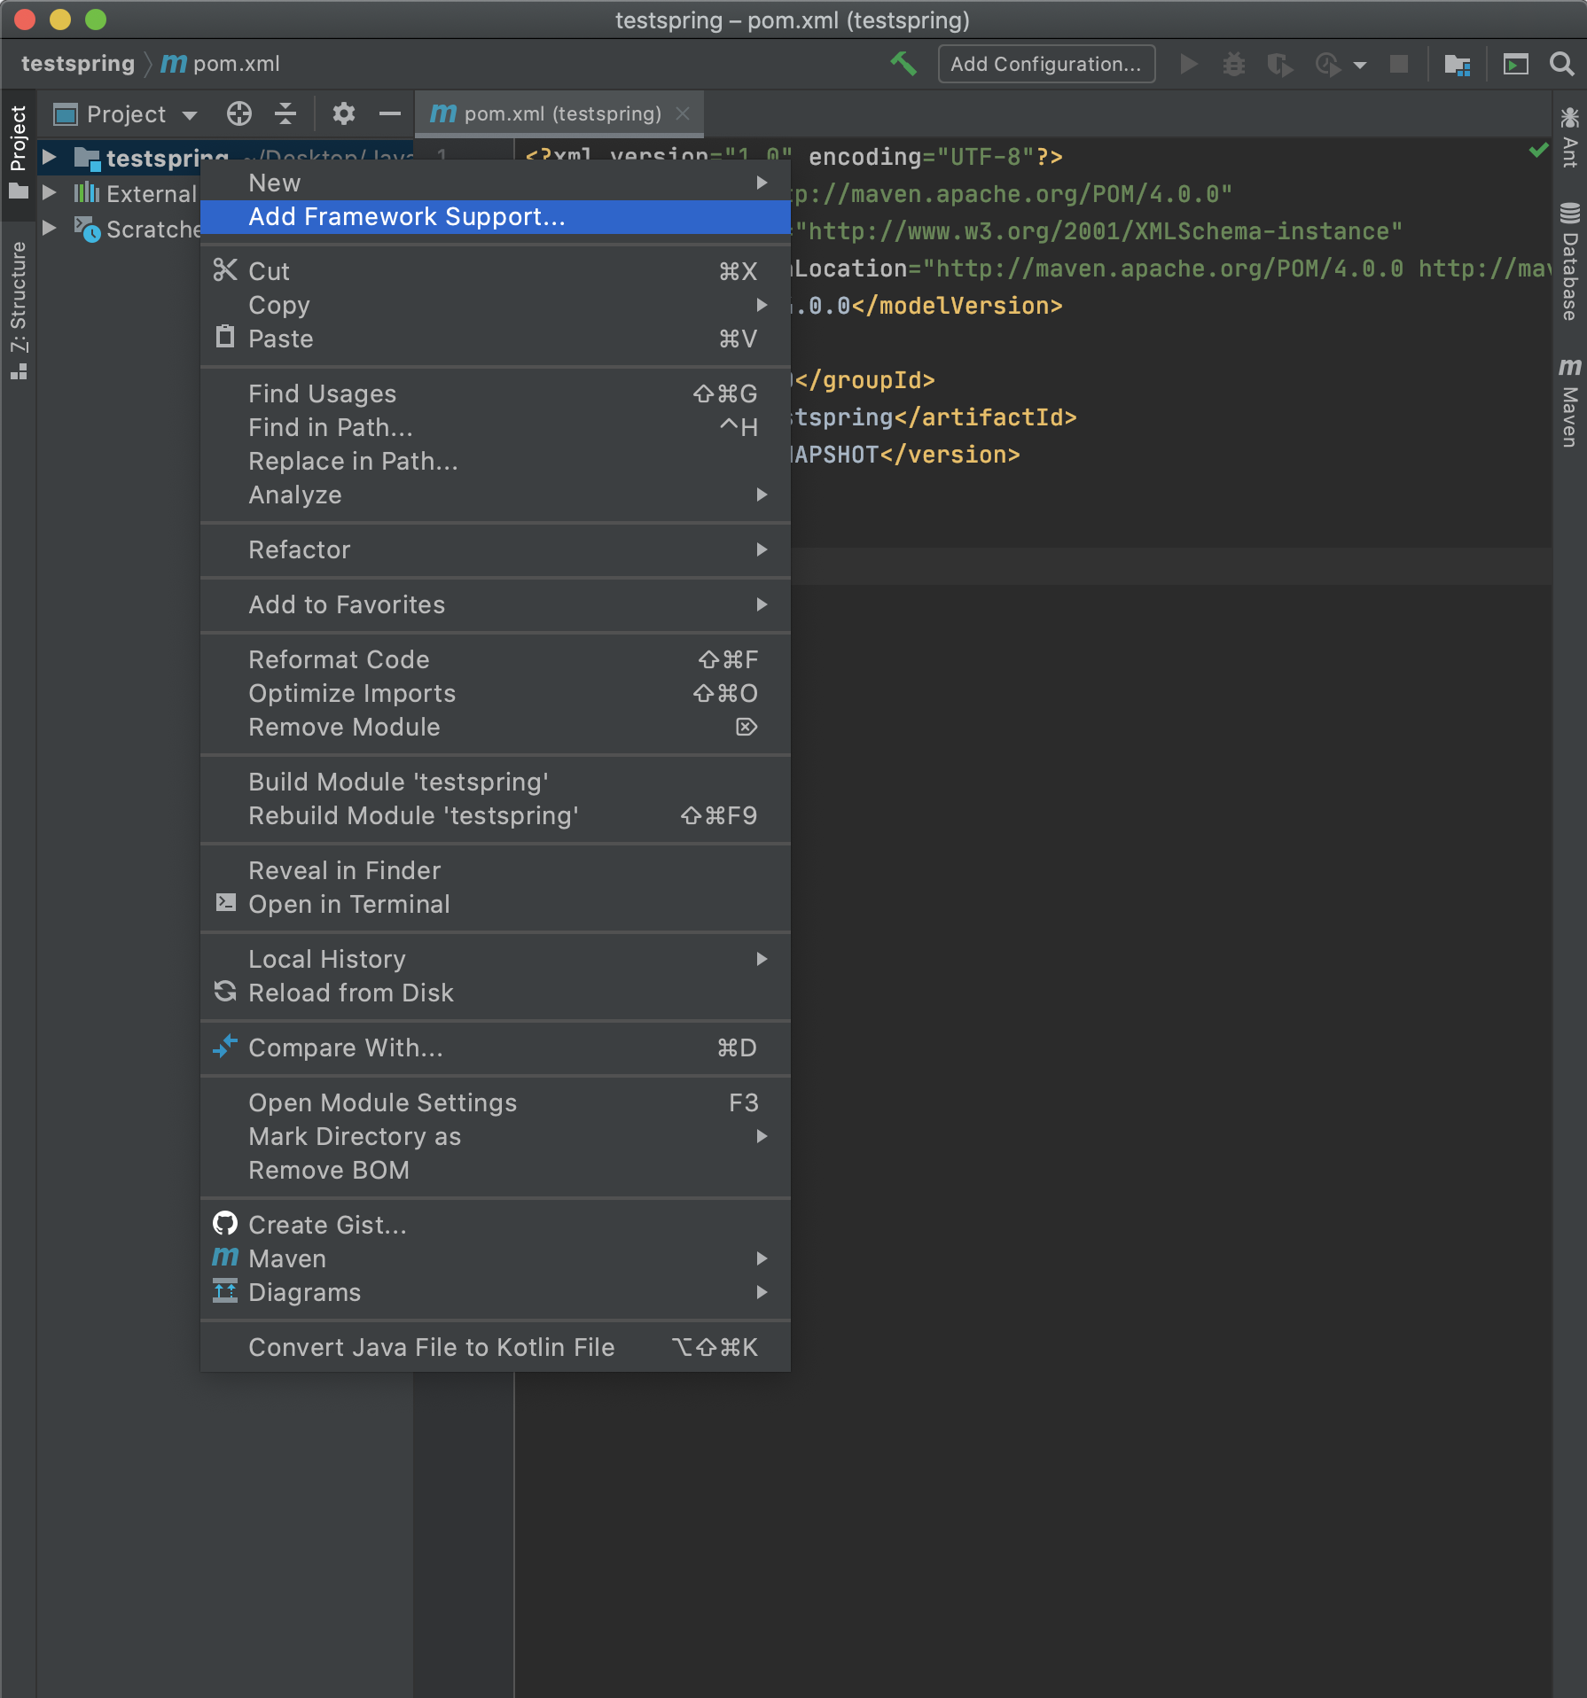Screen dimensions: 1587x1698
Task: Click the Locate/Select Opened File crosshair icon
Action: [x=239, y=113]
